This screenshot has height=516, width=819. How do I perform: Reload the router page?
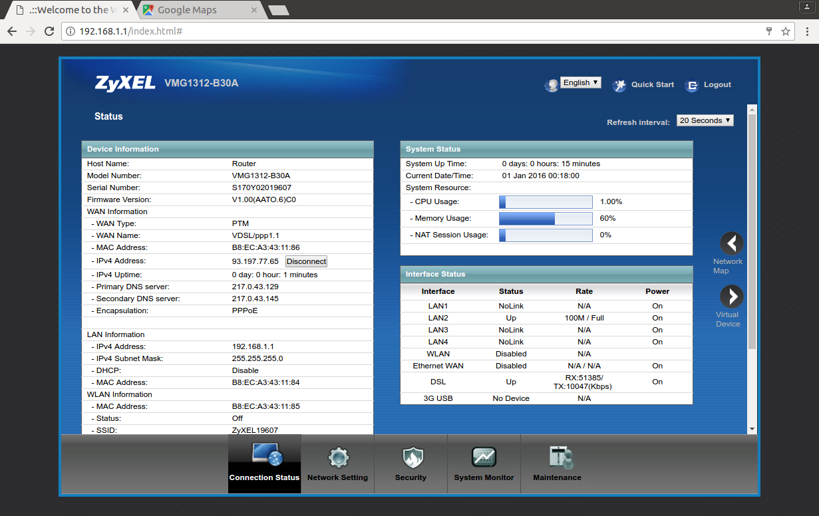point(49,31)
